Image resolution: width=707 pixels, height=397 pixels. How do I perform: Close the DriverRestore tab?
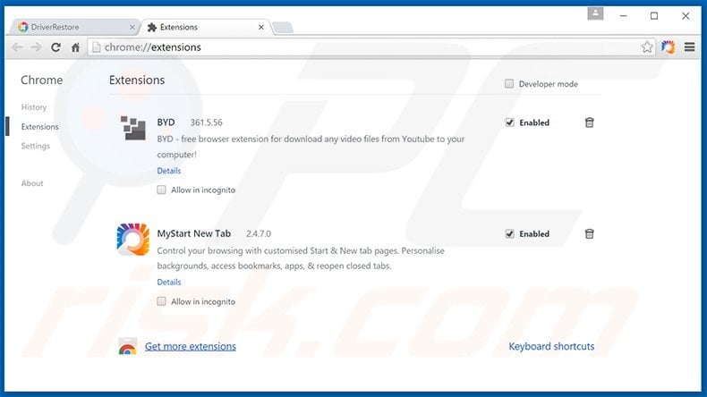[132, 28]
